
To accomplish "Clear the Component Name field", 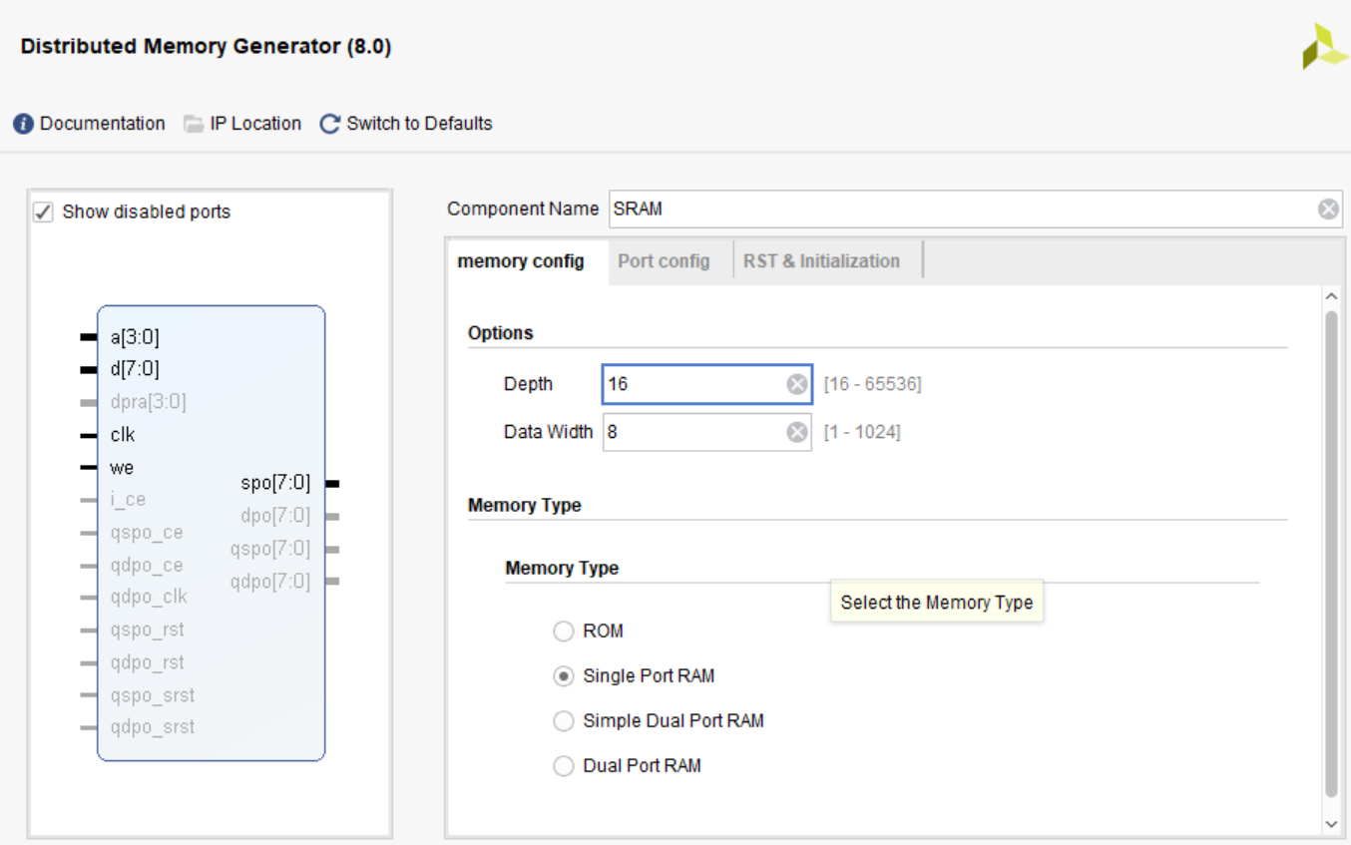I will 1328,210.
